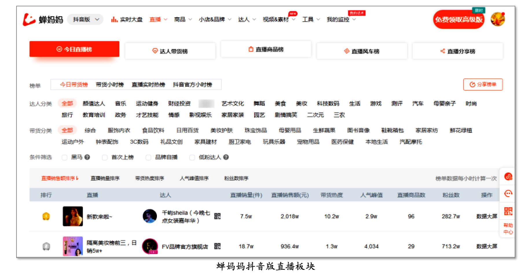Click QR code icon beside FV品牌官方旗舰店
This screenshot has width=528, height=277.
click(x=217, y=246)
